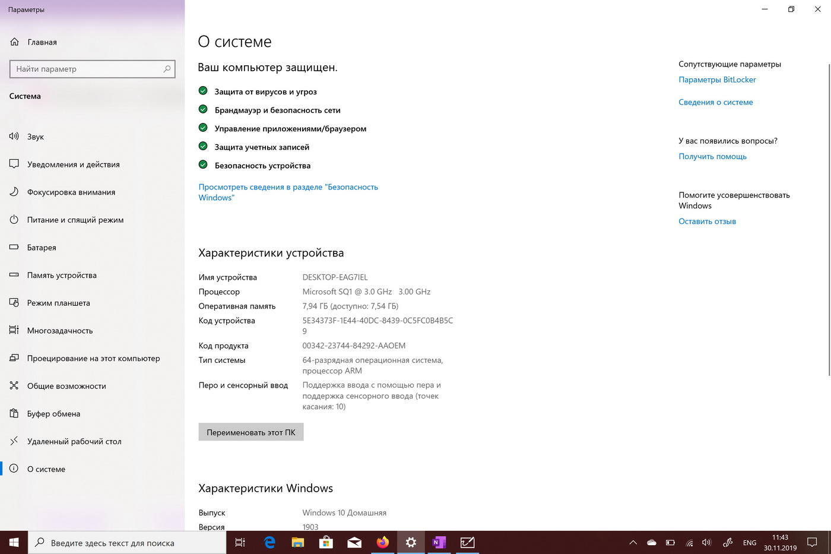Click Поддержка ввода с помощью пера value
This screenshot has height=554, width=831.
click(x=372, y=395)
